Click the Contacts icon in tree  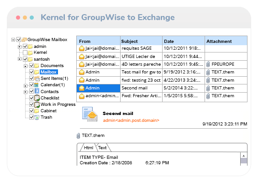(37, 91)
